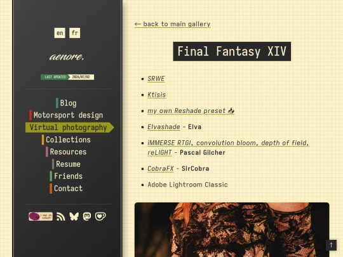
Task: Download my own Reshade preset
Action: coord(191,111)
